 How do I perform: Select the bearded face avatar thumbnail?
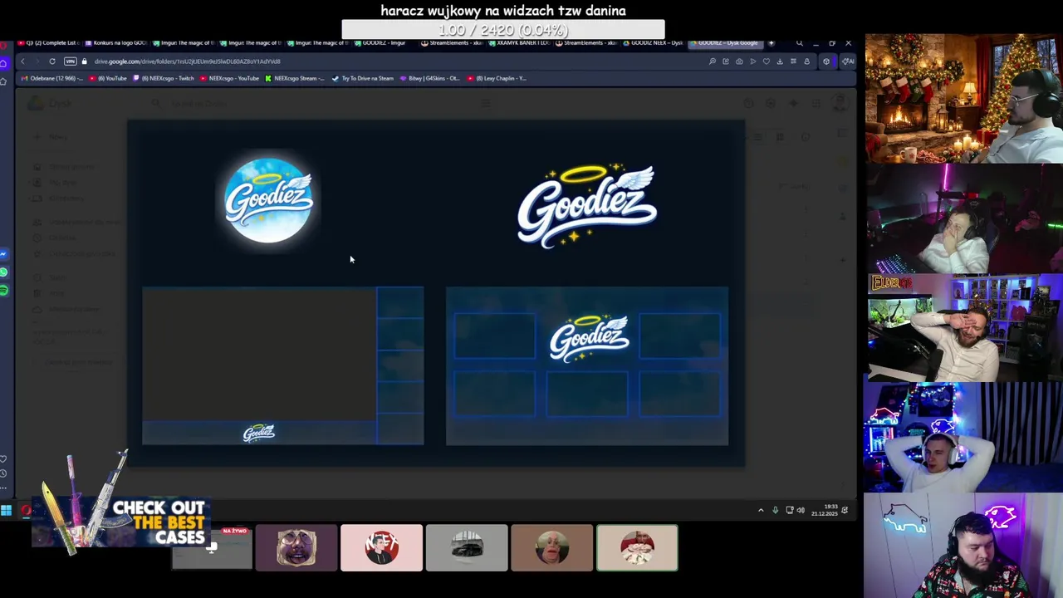pyautogui.click(x=296, y=548)
